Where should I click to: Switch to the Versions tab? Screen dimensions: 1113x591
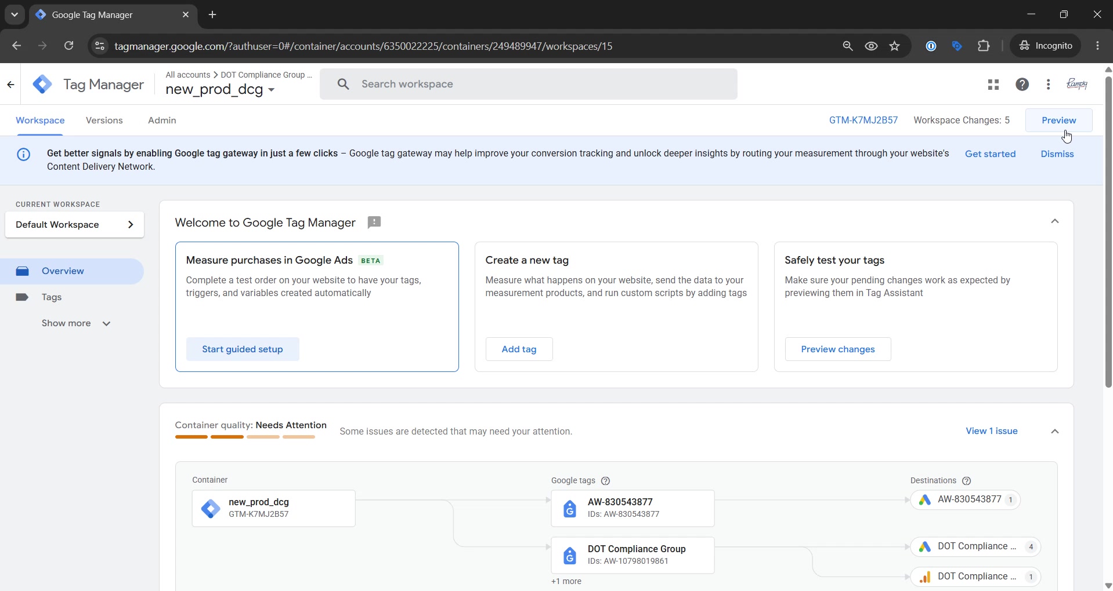tap(104, 121)
